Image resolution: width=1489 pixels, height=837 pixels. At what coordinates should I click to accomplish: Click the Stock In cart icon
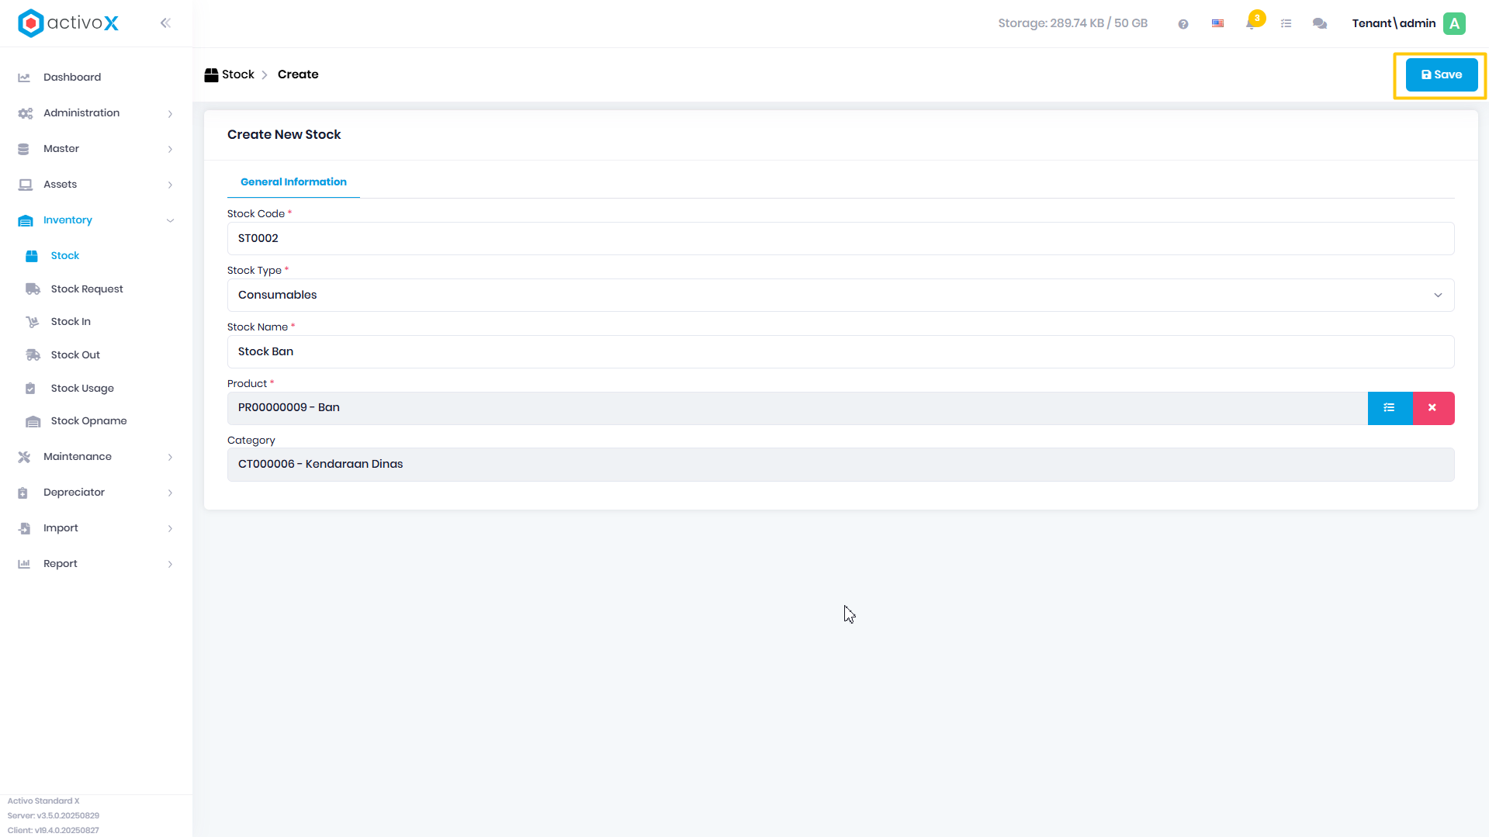[32, 322]
